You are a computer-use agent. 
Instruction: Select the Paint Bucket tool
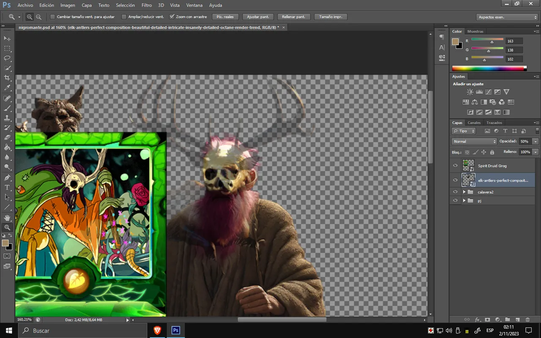(7, 147)
